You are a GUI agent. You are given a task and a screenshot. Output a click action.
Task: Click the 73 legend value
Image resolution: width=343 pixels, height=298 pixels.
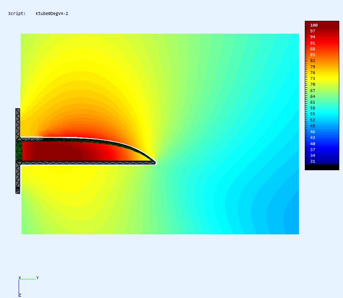pyautogui.click(x=313, y=79)
